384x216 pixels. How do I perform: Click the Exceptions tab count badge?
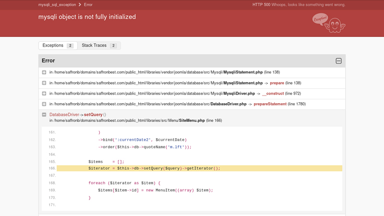pos(70,46)
